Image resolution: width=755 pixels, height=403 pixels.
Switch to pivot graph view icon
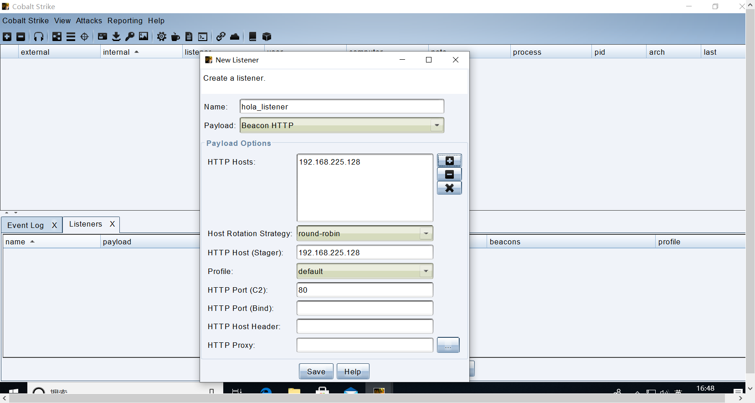click(57, 36)
